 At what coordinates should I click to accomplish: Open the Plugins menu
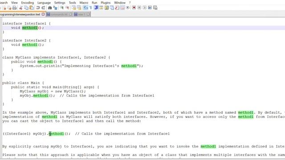tap(106, 3)
